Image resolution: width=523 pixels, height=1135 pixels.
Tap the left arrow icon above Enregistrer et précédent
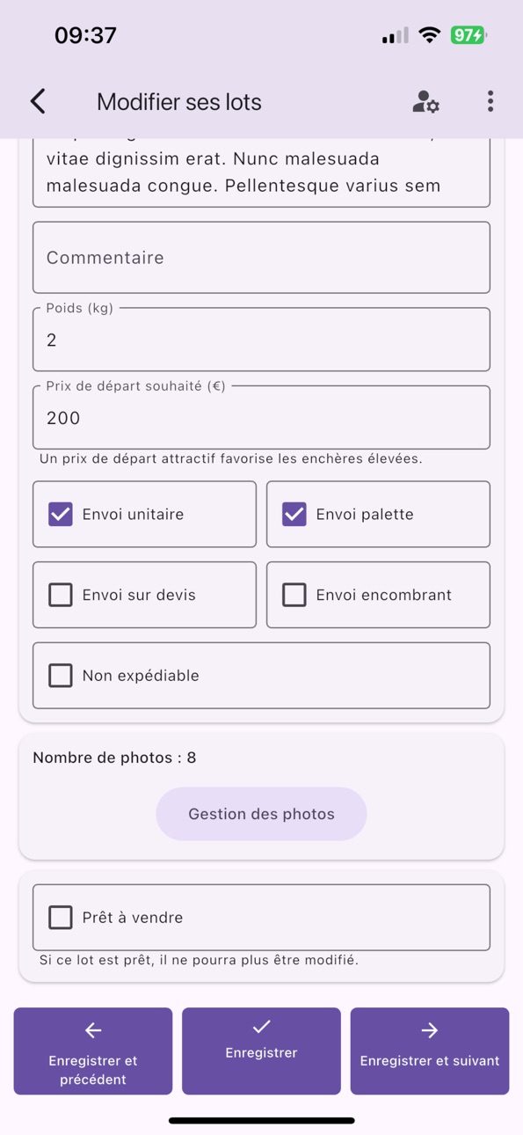(x=93, y=1030)
